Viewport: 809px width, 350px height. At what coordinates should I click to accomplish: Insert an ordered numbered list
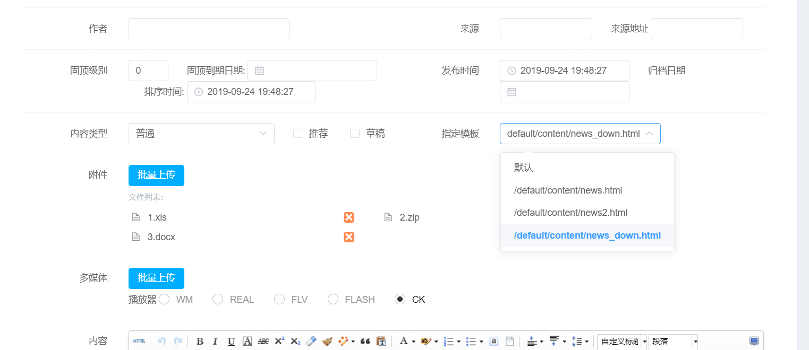tap(448, 341)
